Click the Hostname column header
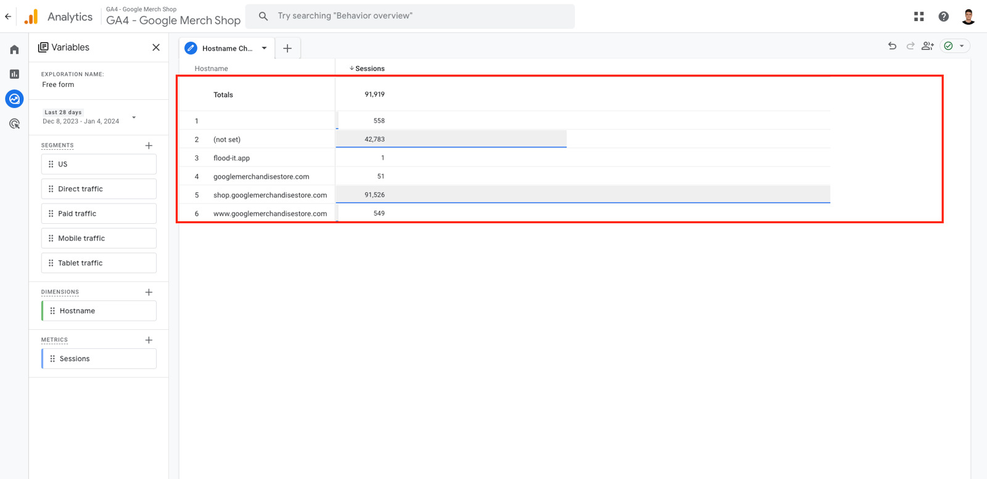This screenshot has width=987, height=479. [x=211, y=68]
